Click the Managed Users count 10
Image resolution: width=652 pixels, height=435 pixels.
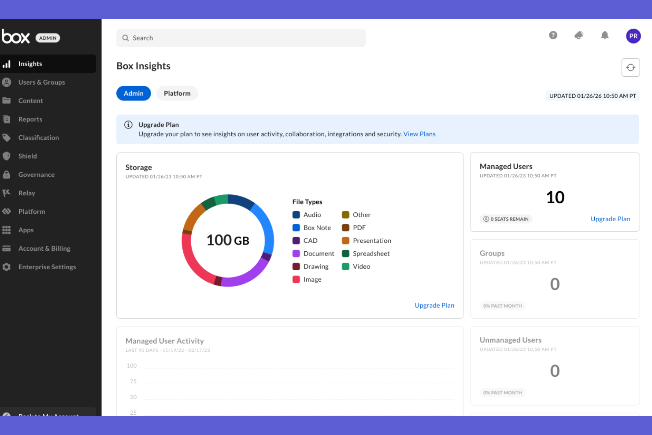pos(555,197)
